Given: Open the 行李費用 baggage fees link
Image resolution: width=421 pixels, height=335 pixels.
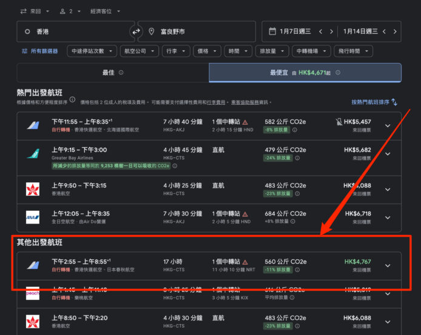Looking at the screenshot, I should pyautogui.click(x=216, y=102).
